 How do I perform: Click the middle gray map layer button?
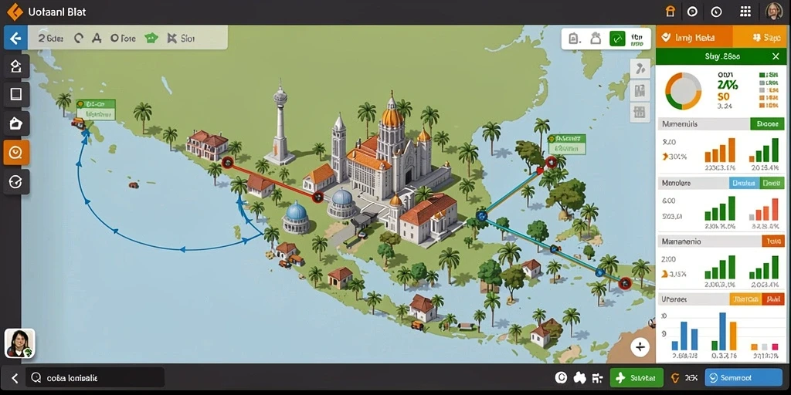coord(640,91)
